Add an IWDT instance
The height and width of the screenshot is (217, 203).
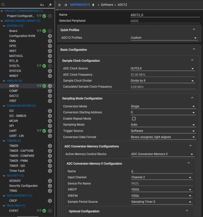[x=50, y=51]
